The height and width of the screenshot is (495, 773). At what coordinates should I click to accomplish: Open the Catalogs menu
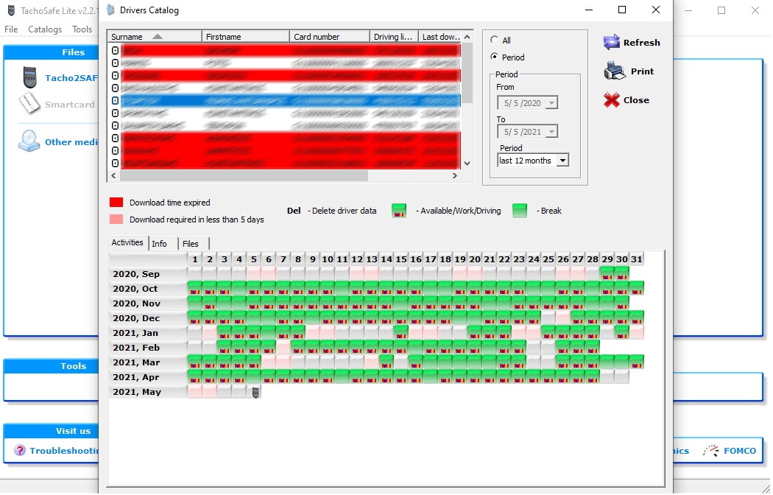[44, 29]
